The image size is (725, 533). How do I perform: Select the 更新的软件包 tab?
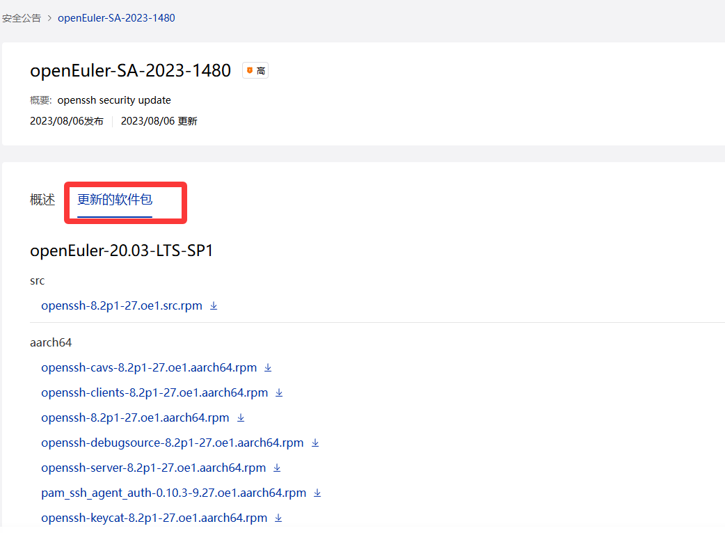[x=115, y=200]
